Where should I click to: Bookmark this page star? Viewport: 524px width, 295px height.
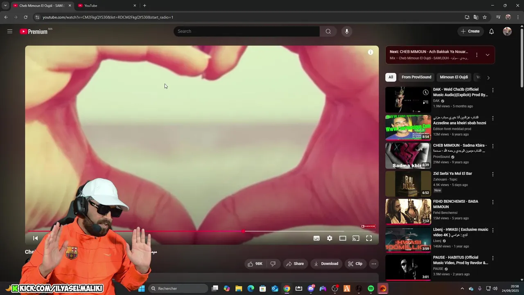tap(485, 17)
